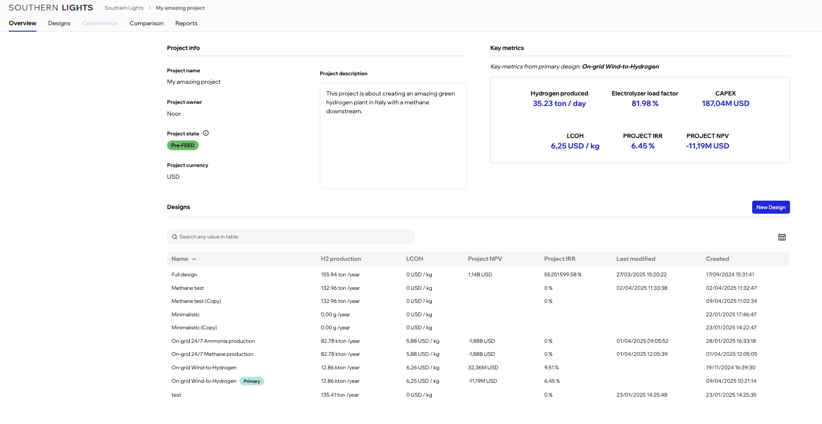Open Methane test (Copy) design
The image size is (822, 424).
pos(478,301)
